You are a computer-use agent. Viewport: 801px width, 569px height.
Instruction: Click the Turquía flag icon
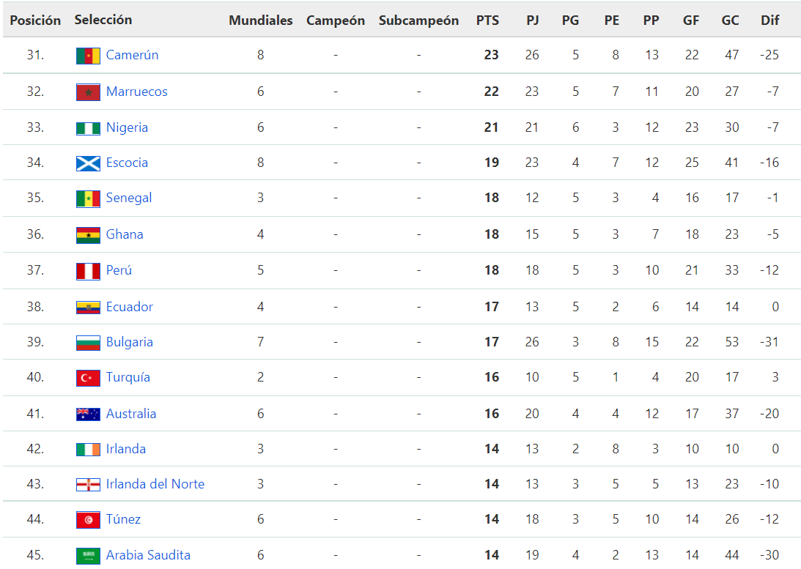88,378
